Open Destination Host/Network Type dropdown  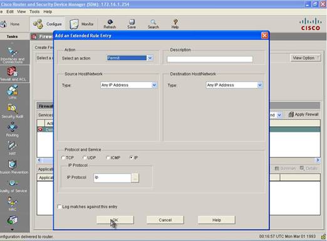pos(259,85)
